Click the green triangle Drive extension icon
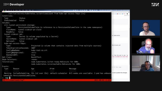Viewport: 162px width, 91px height. click(x=121, y=14)
